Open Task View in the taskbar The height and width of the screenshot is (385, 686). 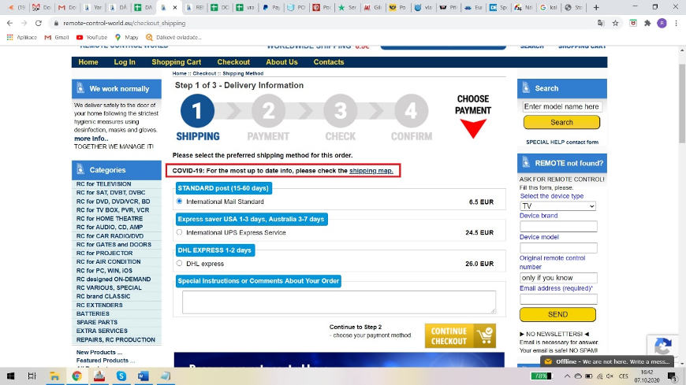tap(32, 376)
